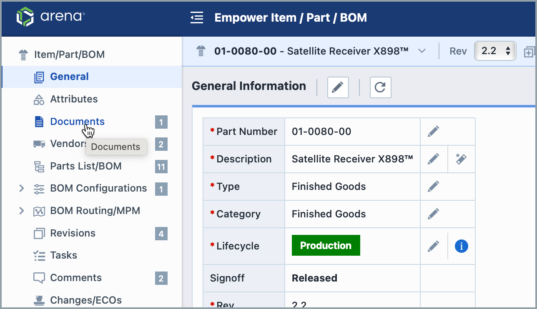Screen dimensions: 537x309
Task: Click the Comments speech bubble icon
Action: [x=39, y=278]
